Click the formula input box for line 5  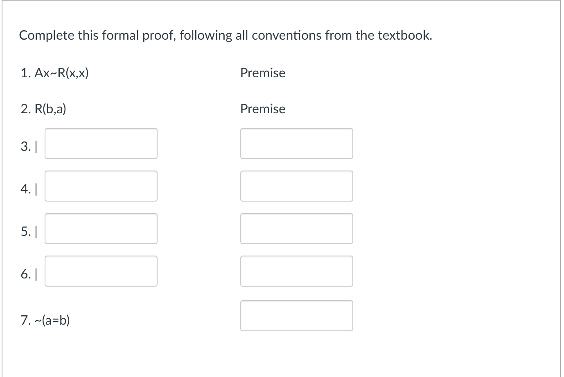101,229
